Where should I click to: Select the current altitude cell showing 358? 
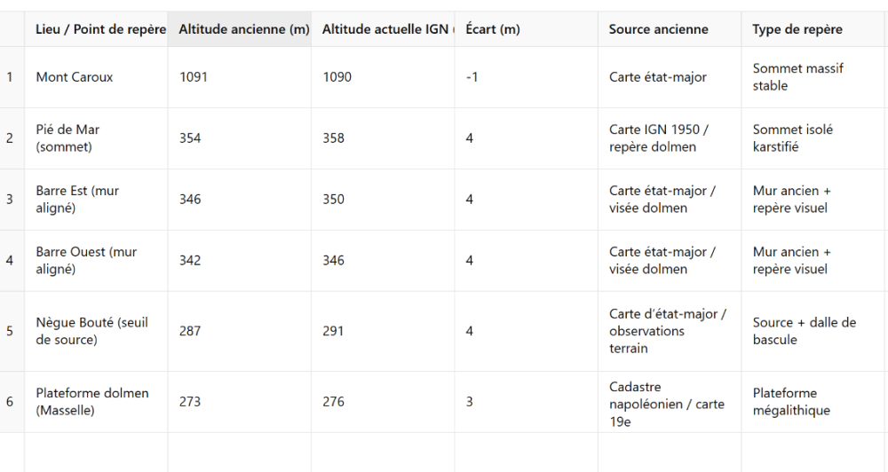(334, 138)
